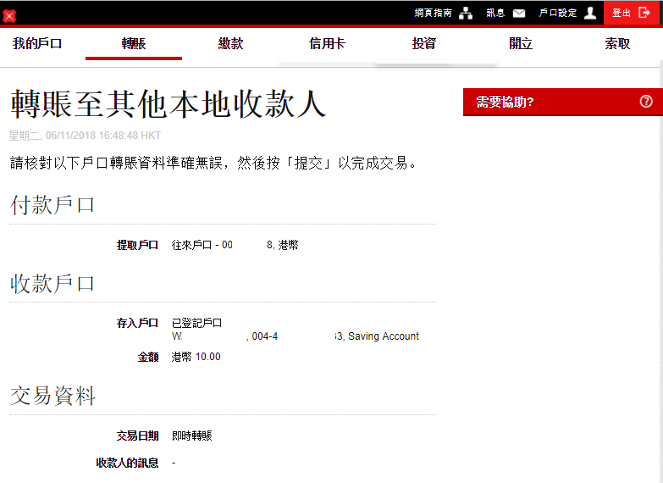Click the user silhouette icon for account settings
The width and height of the screenshot is (663, 483).
590,13
